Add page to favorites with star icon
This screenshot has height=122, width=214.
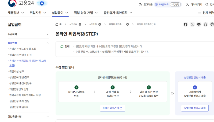pyautogui.click(x=205, y=24)
